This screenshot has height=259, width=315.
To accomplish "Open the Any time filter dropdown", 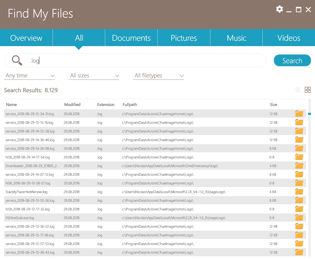I will tap(29, 75).
